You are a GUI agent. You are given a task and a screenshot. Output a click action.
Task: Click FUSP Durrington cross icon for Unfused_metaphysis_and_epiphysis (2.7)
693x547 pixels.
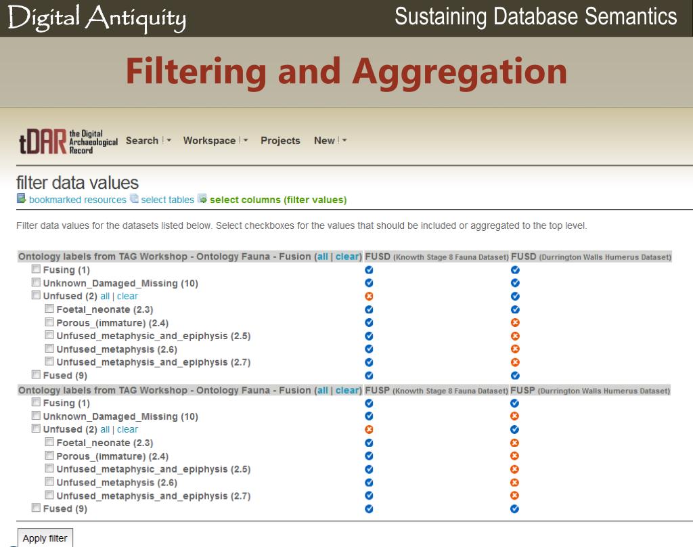[514, 496]
